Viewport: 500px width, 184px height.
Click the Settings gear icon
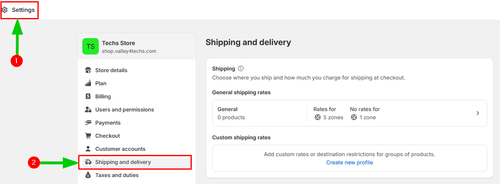point(5,10)
